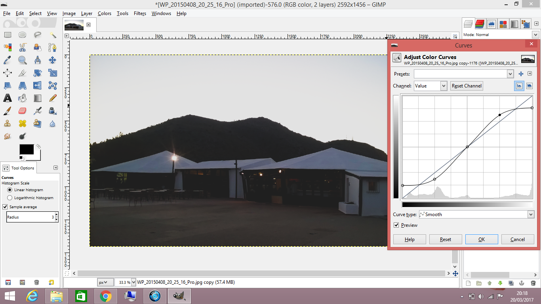Switch to the Channels dock tab
The image size is (541, 304).
[479, 24]
